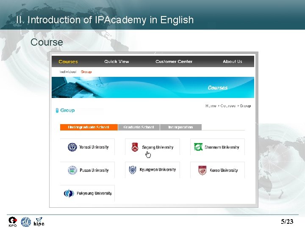Open Chonnam University text link
Image resolution: width=305 pixels, height=228 pixels.
[x=222, y=147]
